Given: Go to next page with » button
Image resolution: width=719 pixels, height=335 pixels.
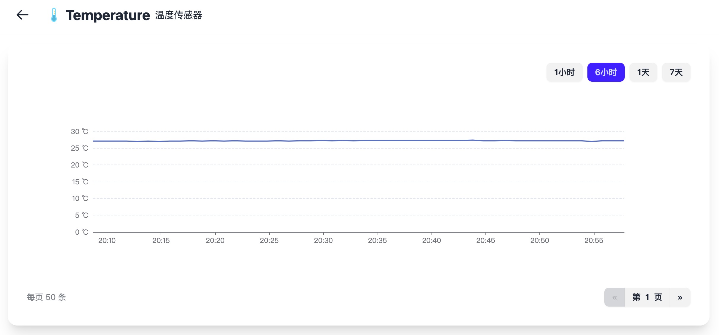Looking at the screenshot, I should [x=680, y=297].
